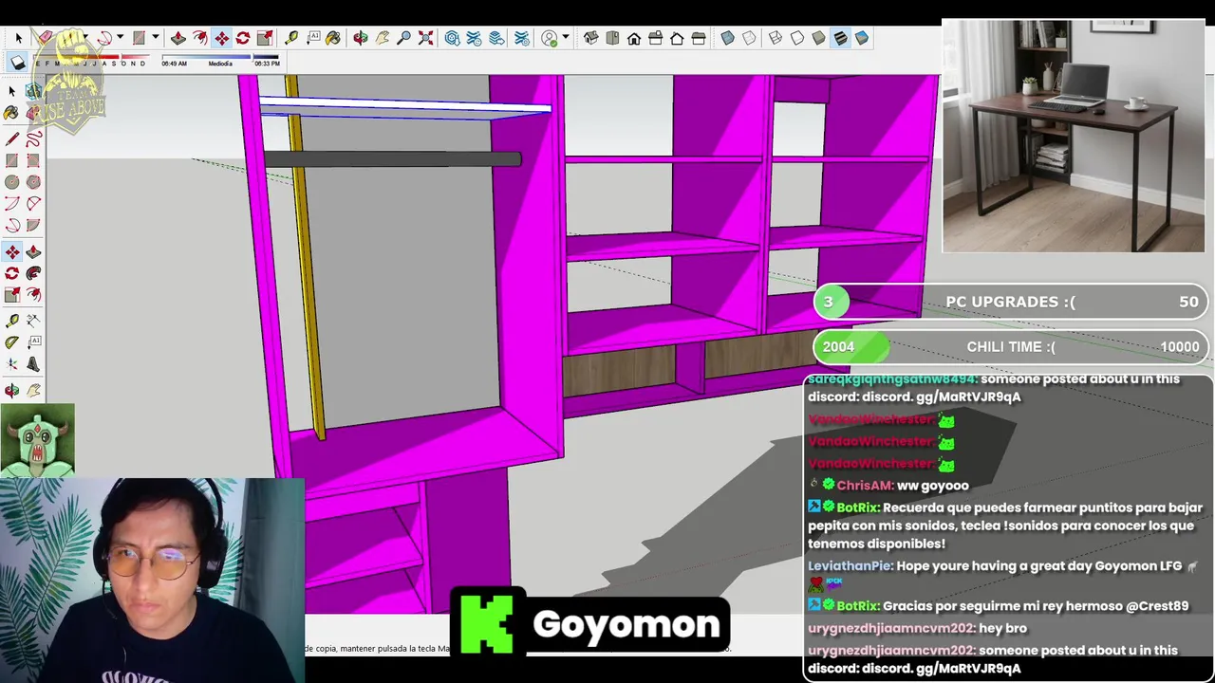Select the Circle tool in left palette
This screenshot has width=1215, height=683.
(11, 181)
